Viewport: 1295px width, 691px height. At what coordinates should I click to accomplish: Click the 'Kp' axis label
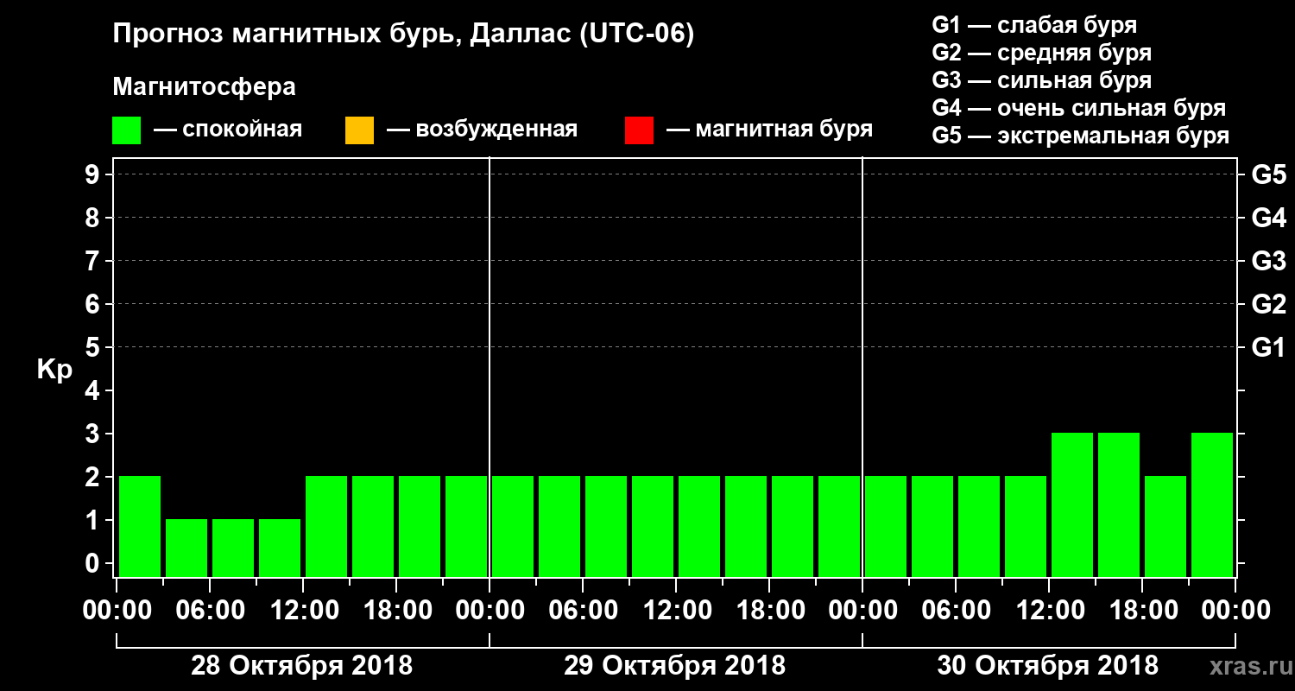(x=54, y=371)
